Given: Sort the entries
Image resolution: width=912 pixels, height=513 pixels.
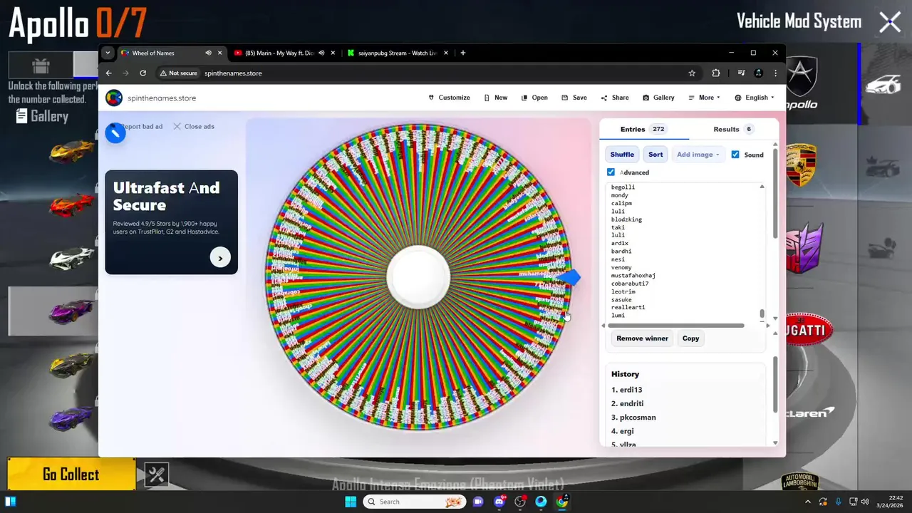Looking at the screenshot, I should pos(655,155).
